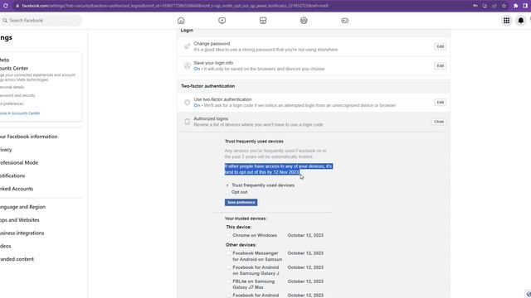The width and height of the screenshot is (531, 298).
Task: Open Professional Mode settings
Action: pos(19,162)
